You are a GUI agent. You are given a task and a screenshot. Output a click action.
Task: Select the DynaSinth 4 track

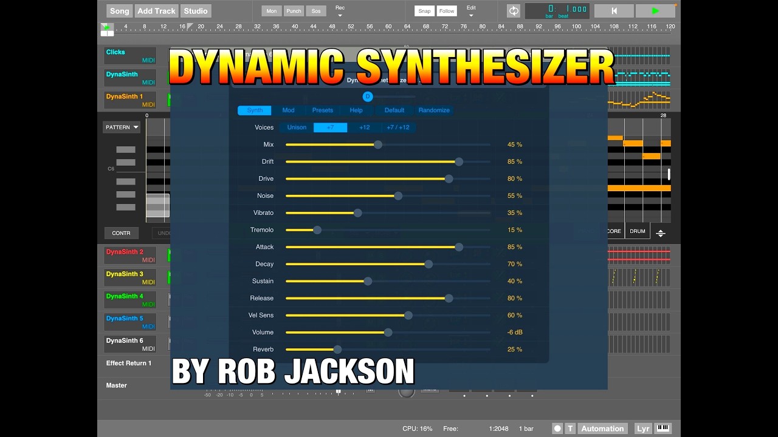(130, 300)
